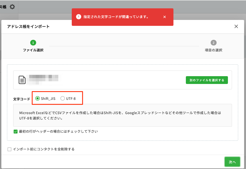The width and height of the screenshot is (246, 169).
Task: Click the green step 1 circle
Action: (33, 43)
